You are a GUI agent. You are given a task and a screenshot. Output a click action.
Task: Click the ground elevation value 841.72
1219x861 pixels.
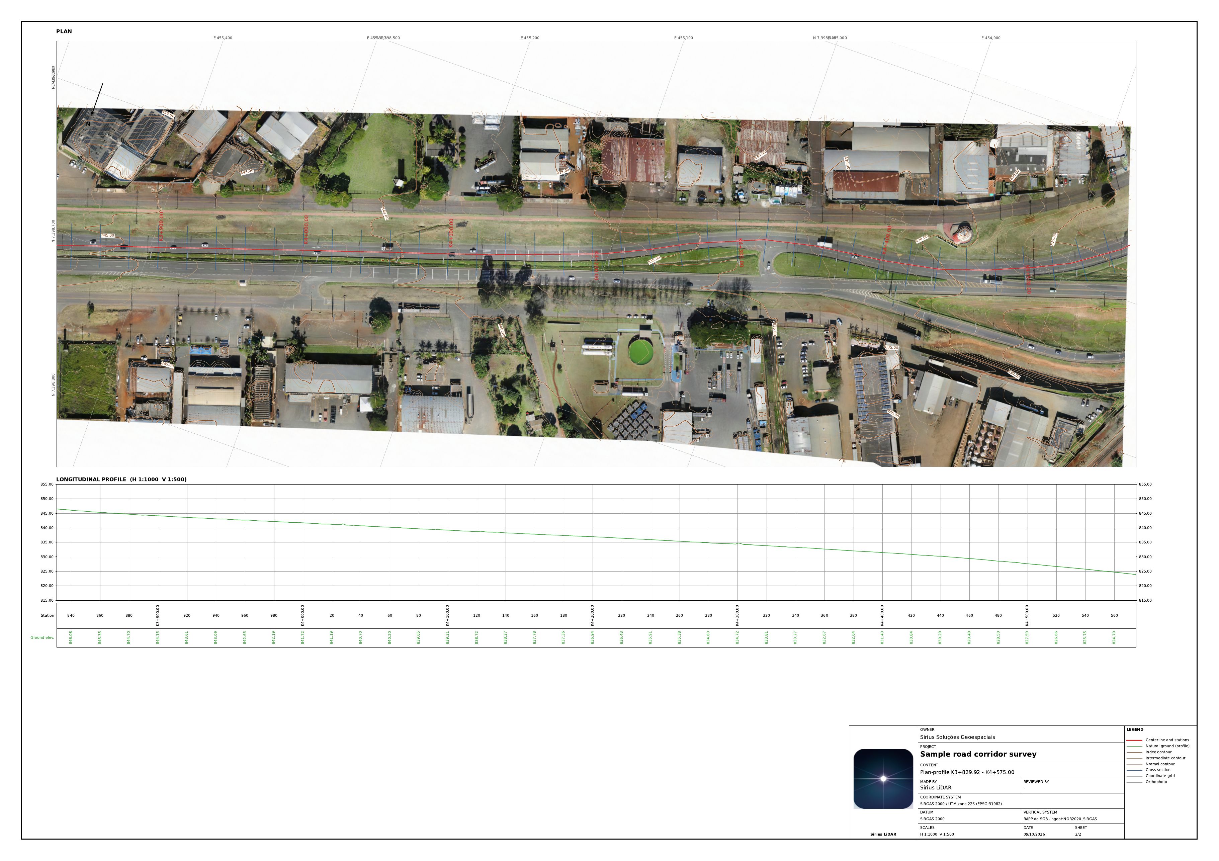coord(302,637)
